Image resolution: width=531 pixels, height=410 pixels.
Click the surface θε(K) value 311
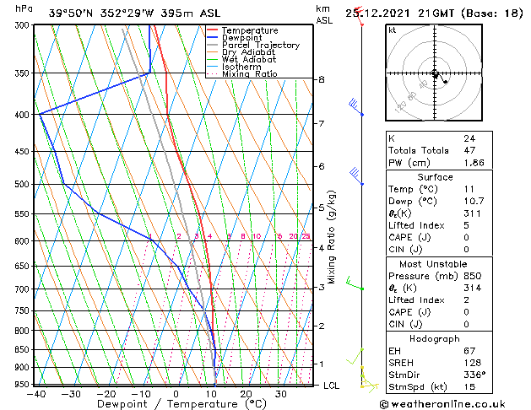coord(472,213)
